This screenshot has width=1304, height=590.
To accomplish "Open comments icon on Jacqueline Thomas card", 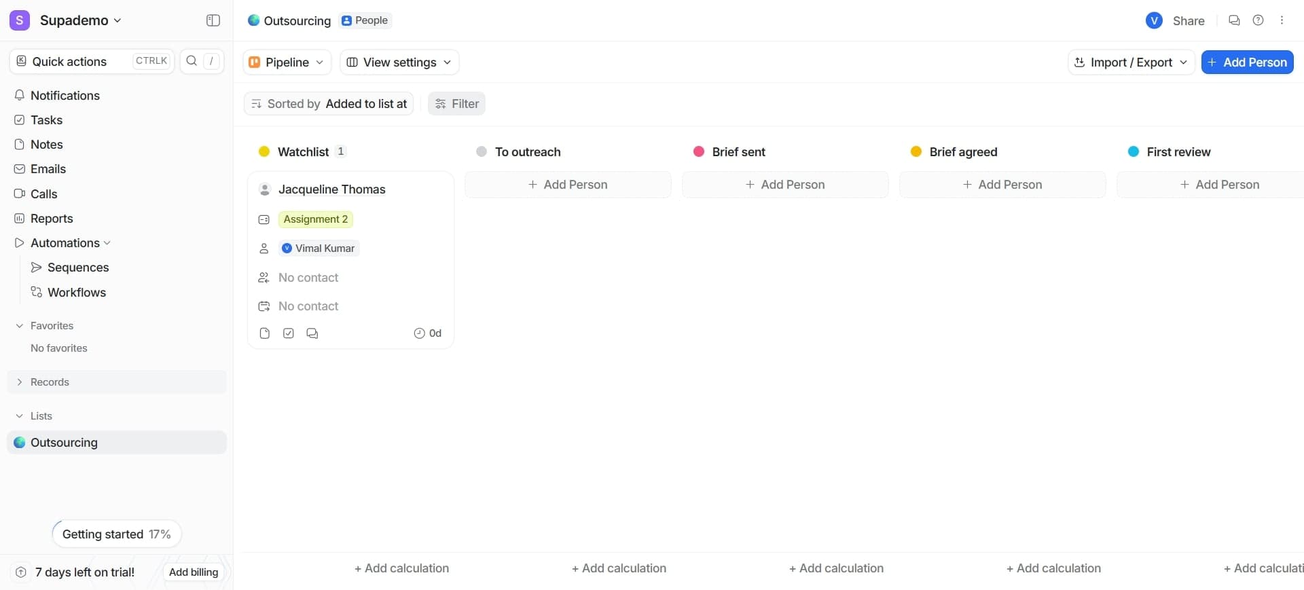I will 312,333.
